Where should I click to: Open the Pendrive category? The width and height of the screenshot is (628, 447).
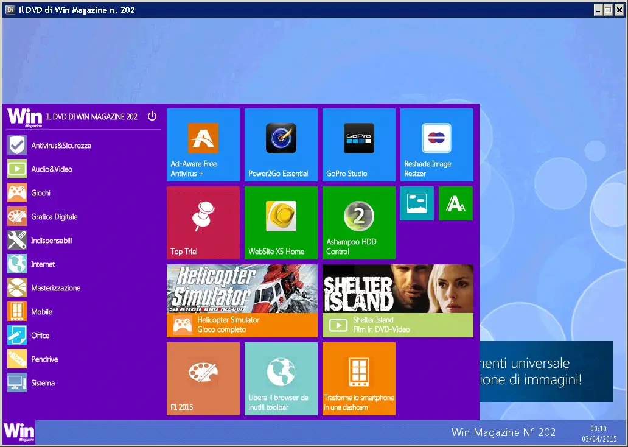(x=33, y=359)
